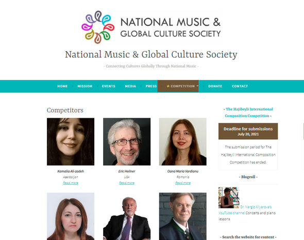The width and height of the screenshot is (304, 240).
Task: Click the National Music & Global Culture Society title
Action: click(151, 54)
